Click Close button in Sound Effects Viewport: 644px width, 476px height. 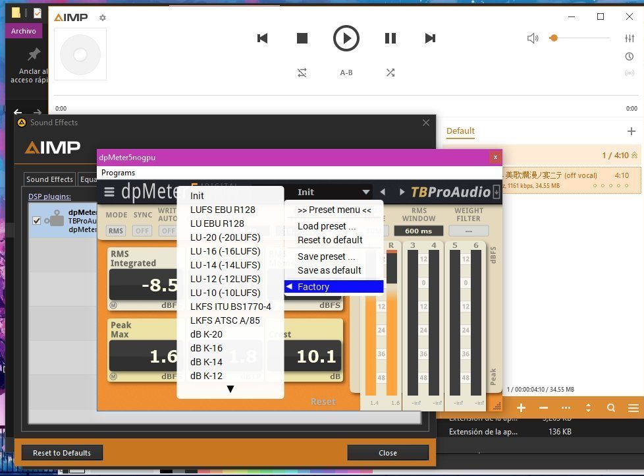tap(388, 452)
